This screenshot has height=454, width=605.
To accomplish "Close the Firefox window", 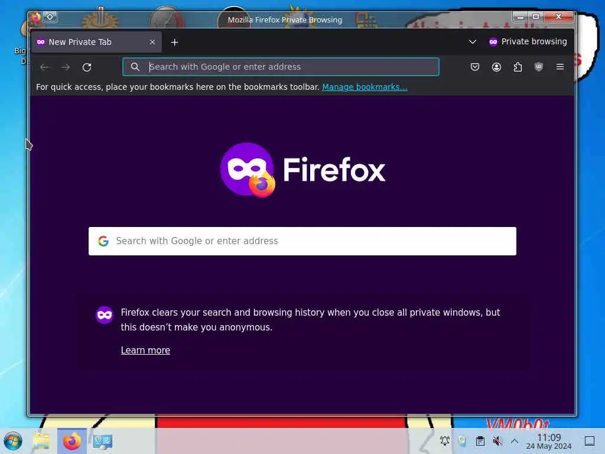I will click(x=558, y=17).
